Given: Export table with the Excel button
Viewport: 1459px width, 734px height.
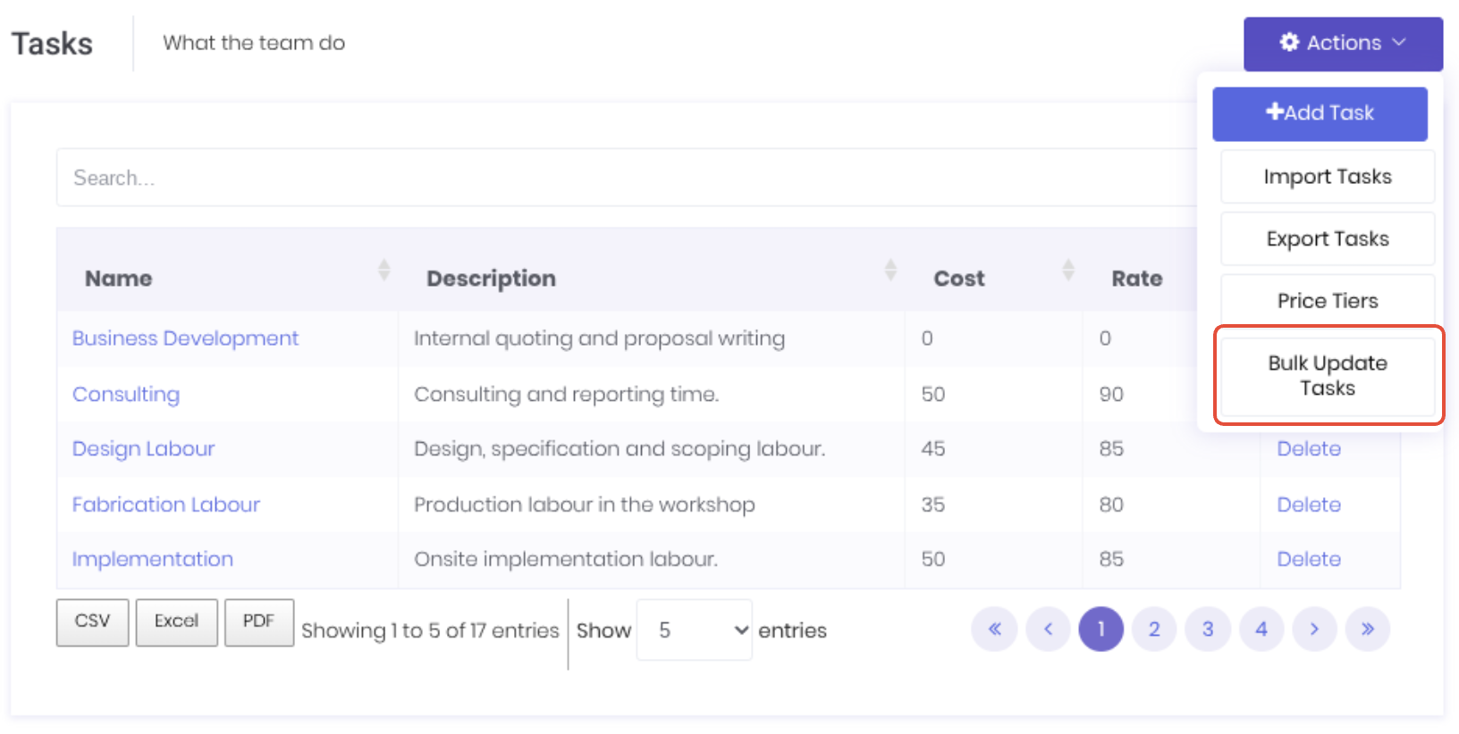Looking at the screenshot, I should tap(176, 621).
